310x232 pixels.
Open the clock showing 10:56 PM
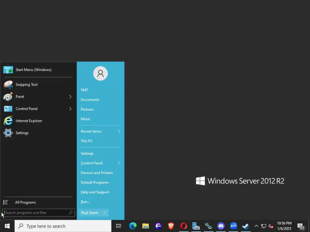pyautogui.click(x=284, y=226)
